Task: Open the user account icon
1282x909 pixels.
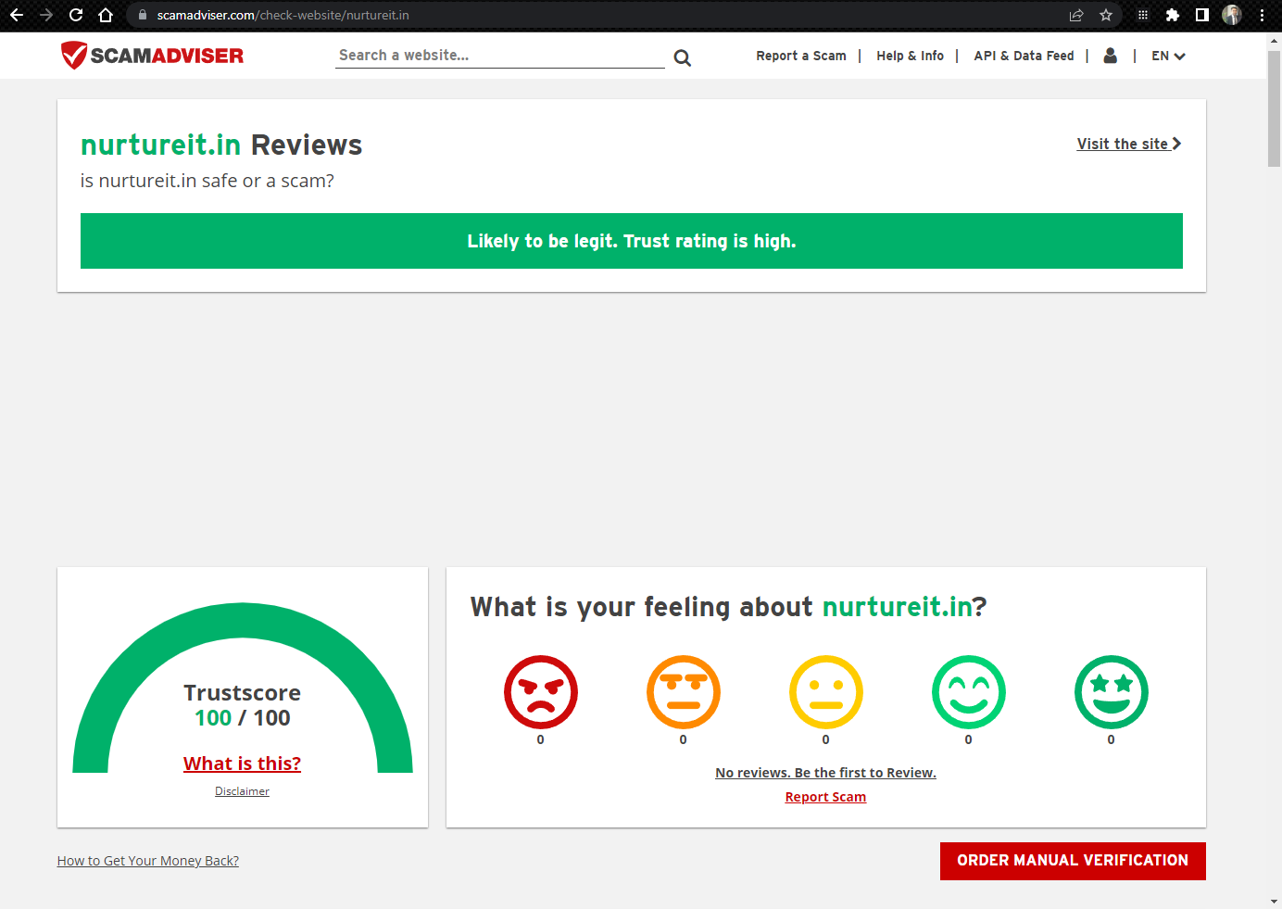Action: (x=1111, y=56)
